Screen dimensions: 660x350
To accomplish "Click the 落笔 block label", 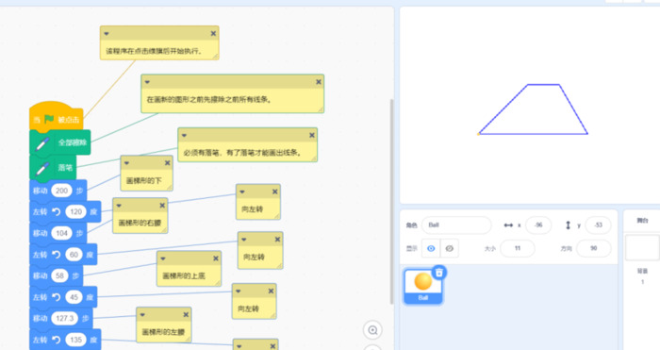I will pyautogui.click(x=65, y=168).
